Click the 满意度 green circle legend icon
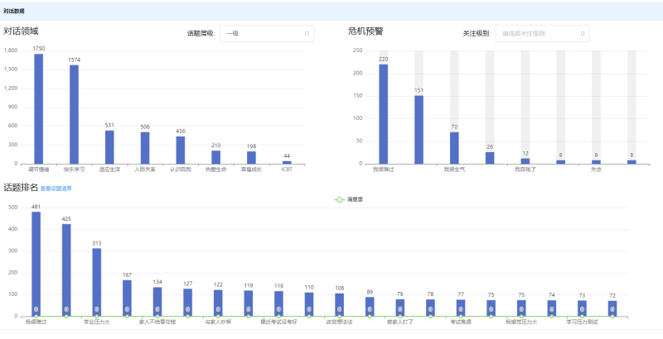This screenshot has width=663, height=339. 338,199
